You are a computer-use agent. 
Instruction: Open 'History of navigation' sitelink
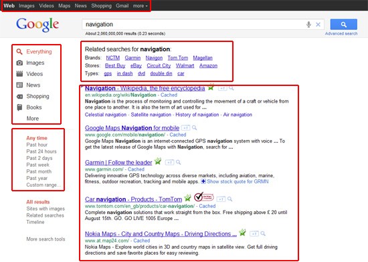tap(197, 115)
